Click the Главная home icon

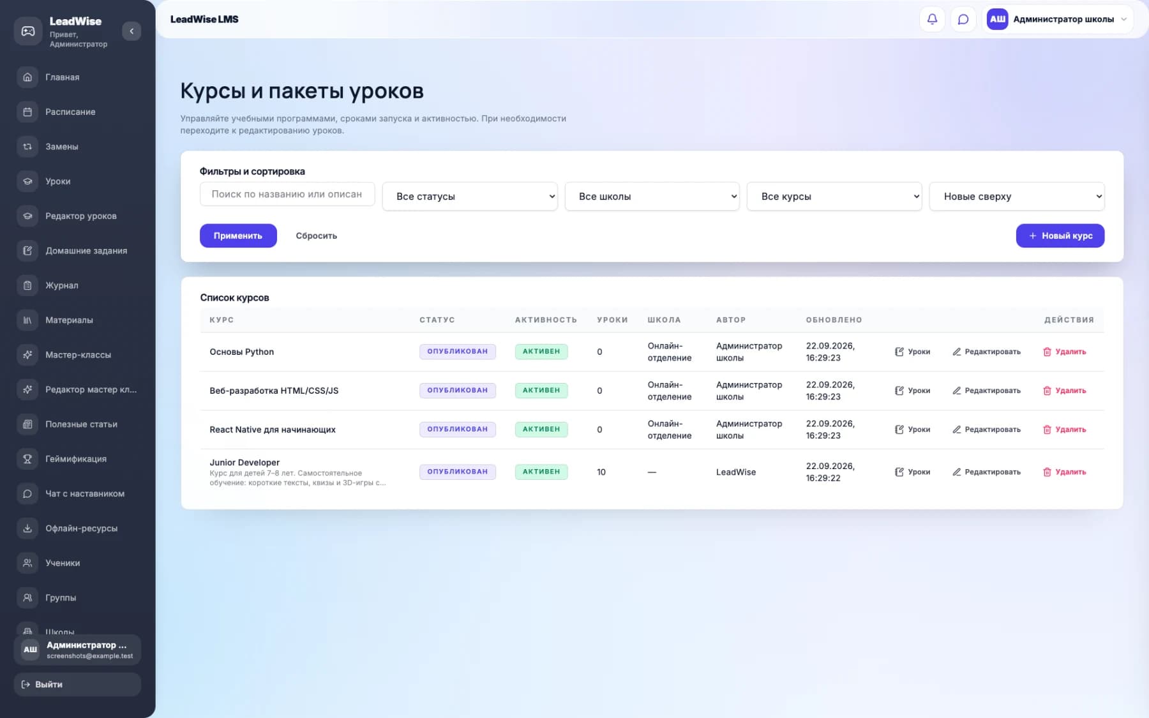click(27, 77)
